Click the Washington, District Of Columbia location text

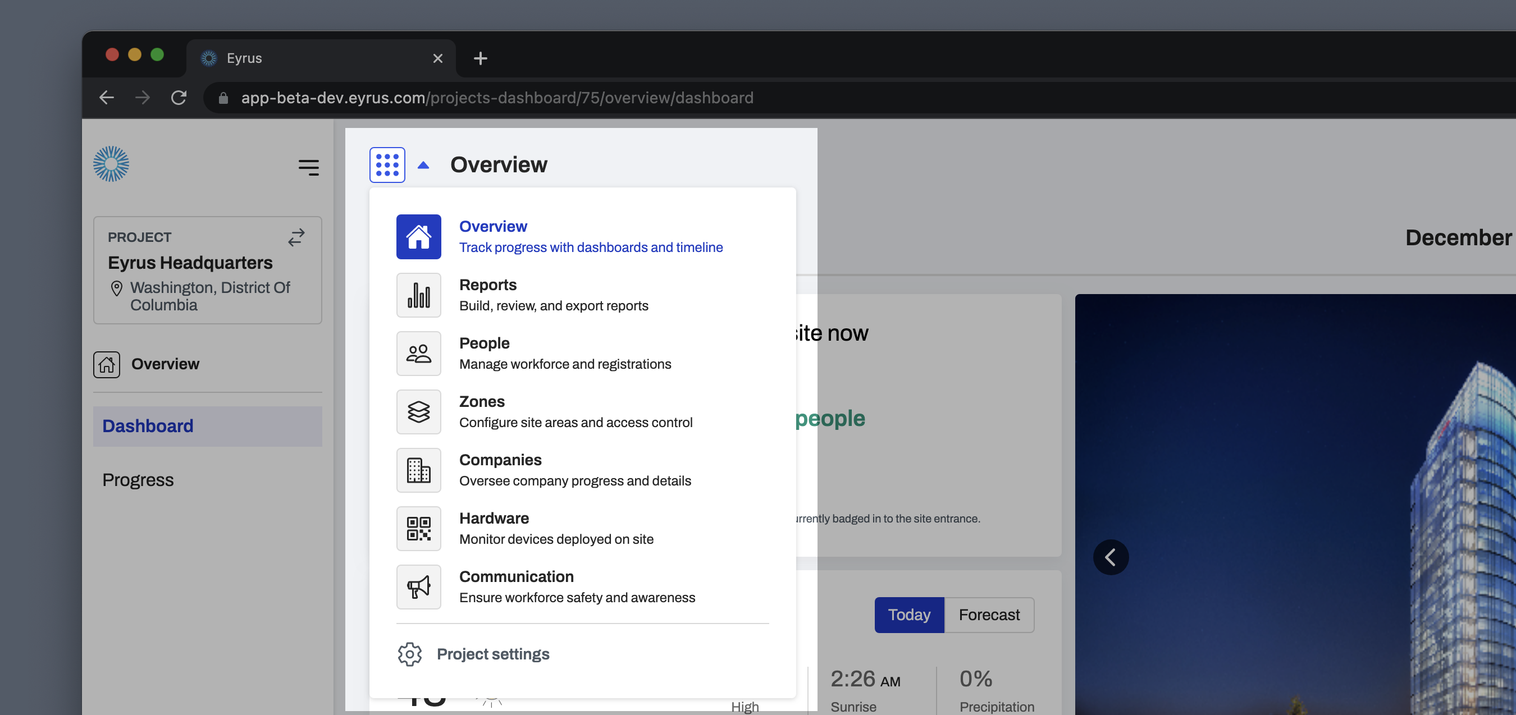coord(210,296)
